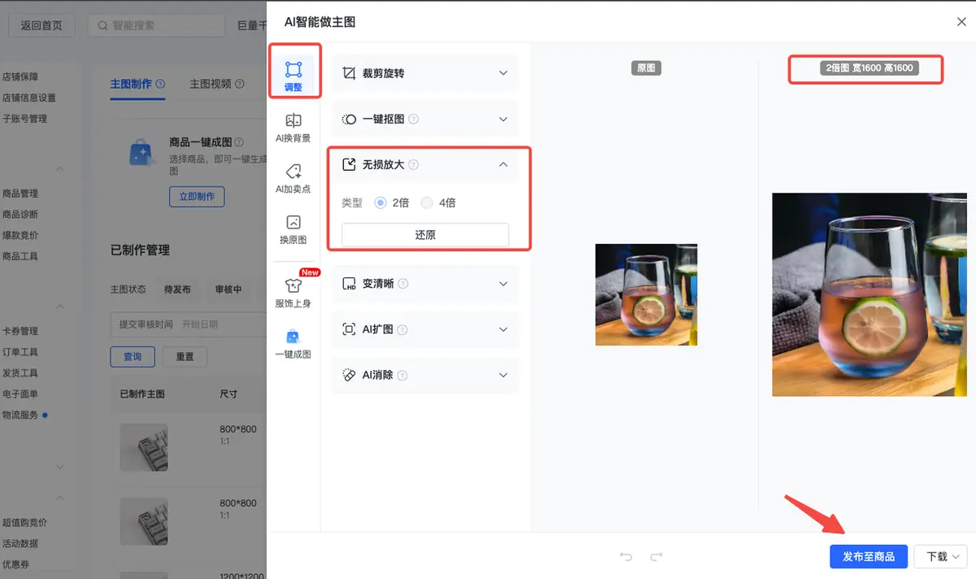Open the AI加卖点 selling point tool

coord(294,178)
